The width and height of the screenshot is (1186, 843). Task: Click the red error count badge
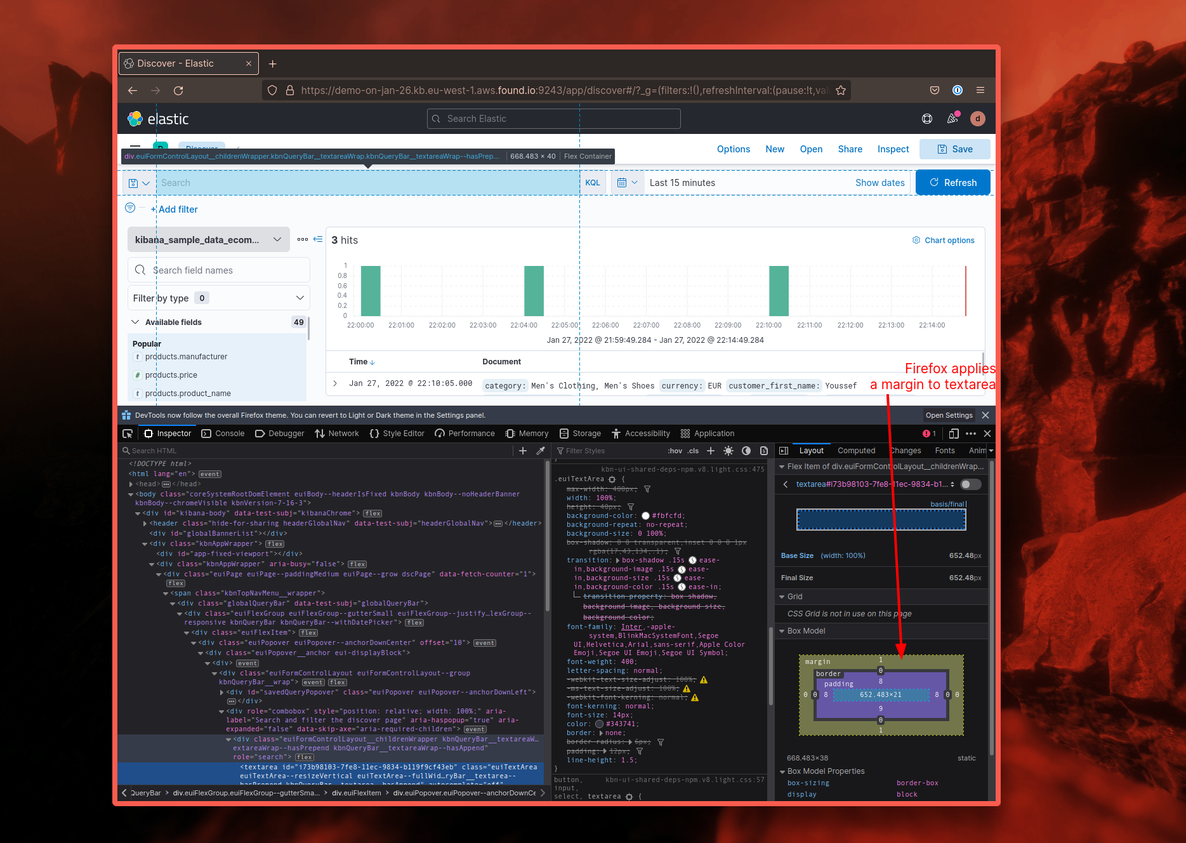929,434
